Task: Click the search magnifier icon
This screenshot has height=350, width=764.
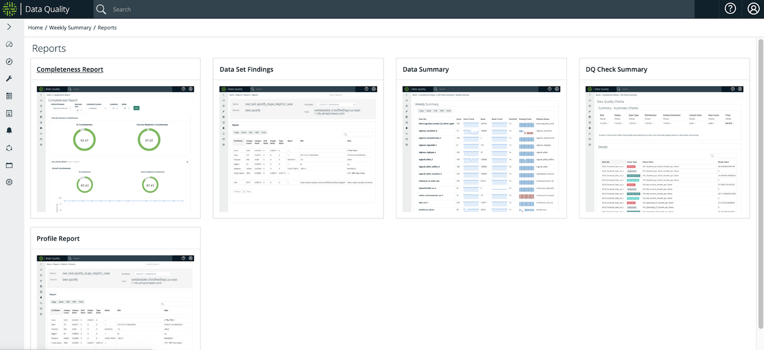Action: coord(100,9)
